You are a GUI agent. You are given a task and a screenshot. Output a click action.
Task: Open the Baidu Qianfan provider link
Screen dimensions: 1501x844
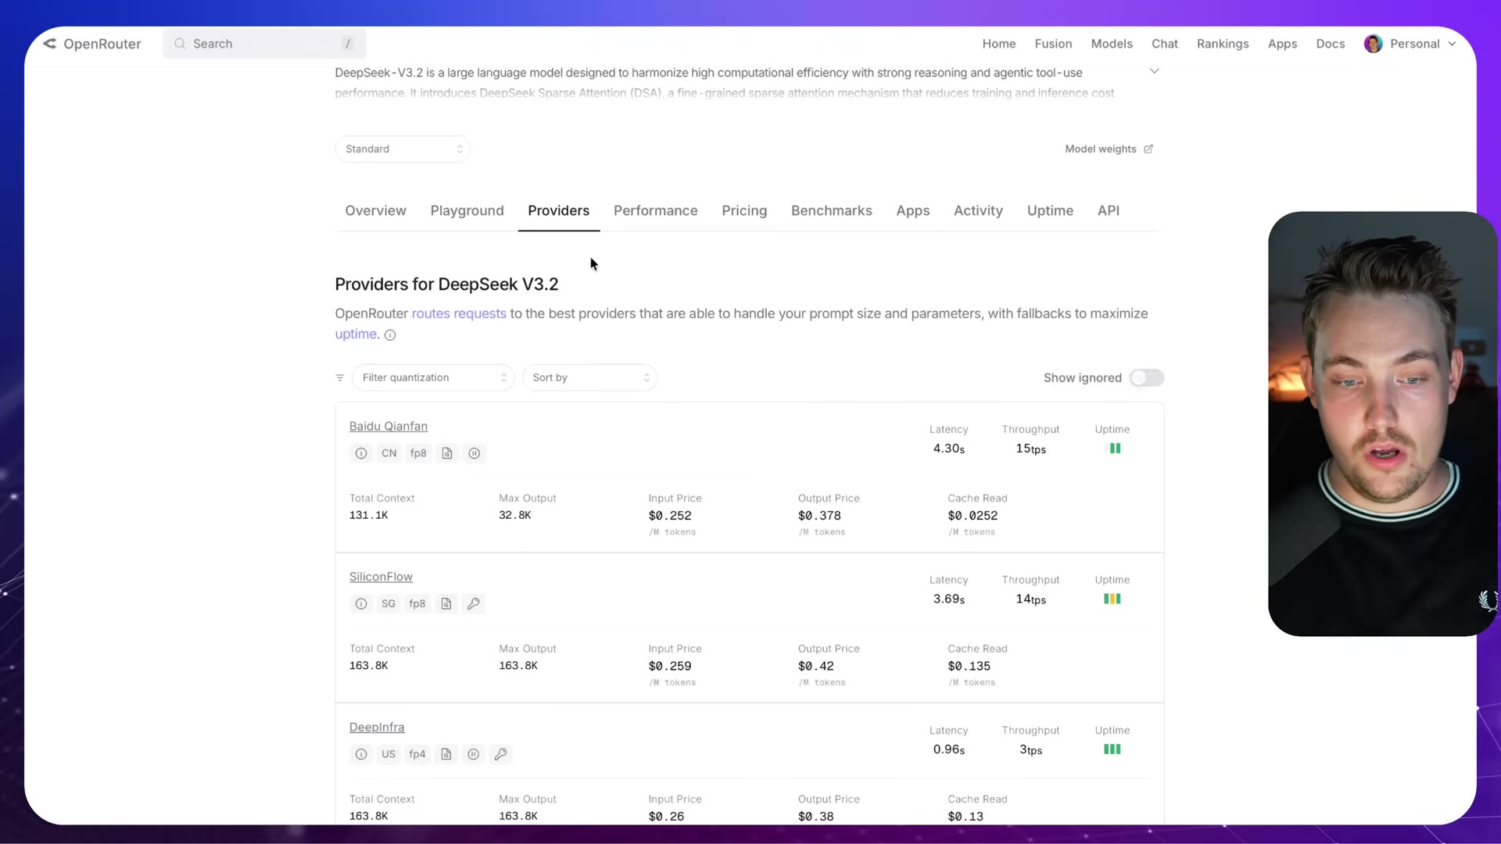(389, 427)
